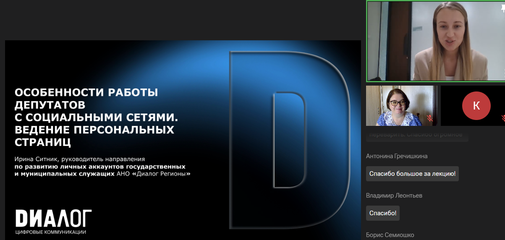
Task: Click the DИАЛОГ logo on the slide
Action: (53, 218)
